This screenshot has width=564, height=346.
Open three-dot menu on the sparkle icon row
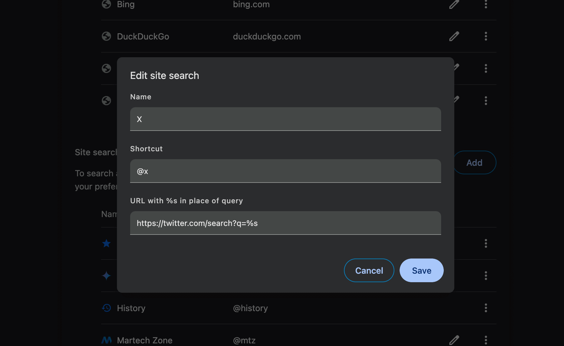click(x=486, y=276)
